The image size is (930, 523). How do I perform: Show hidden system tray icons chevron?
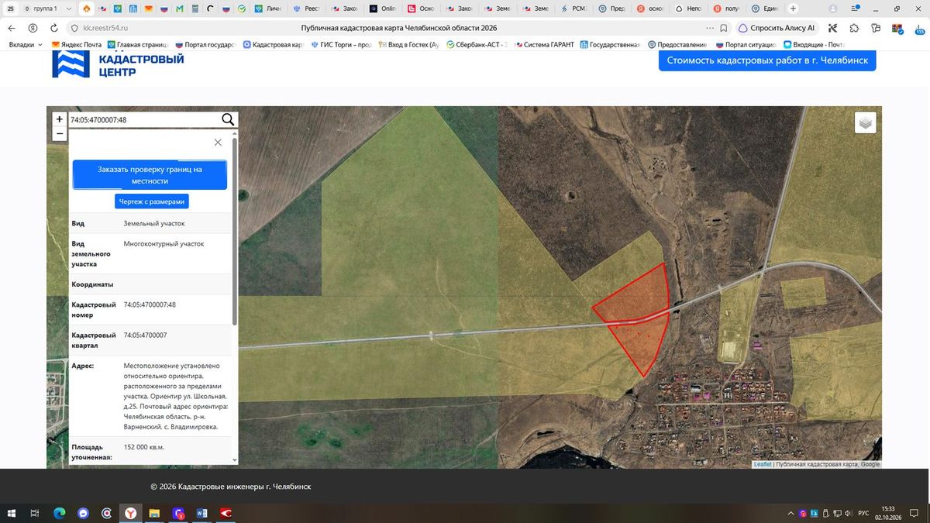[790, 513]
